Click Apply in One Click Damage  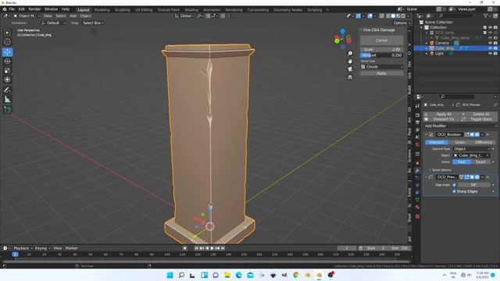(x=382, y=73)
